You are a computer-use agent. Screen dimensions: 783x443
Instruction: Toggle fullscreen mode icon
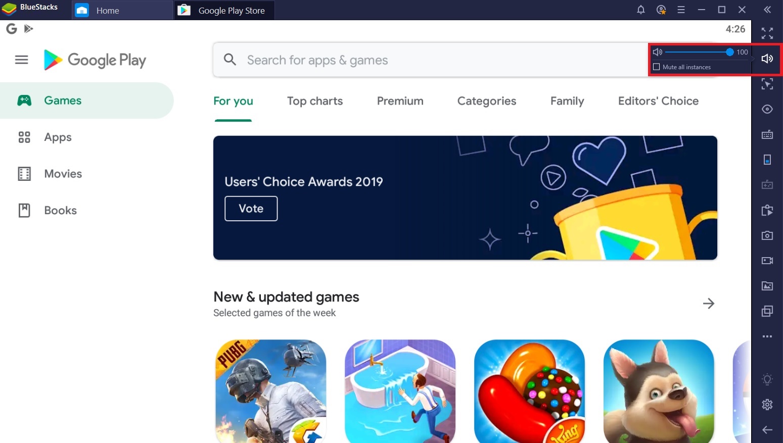tap(767, 33)
